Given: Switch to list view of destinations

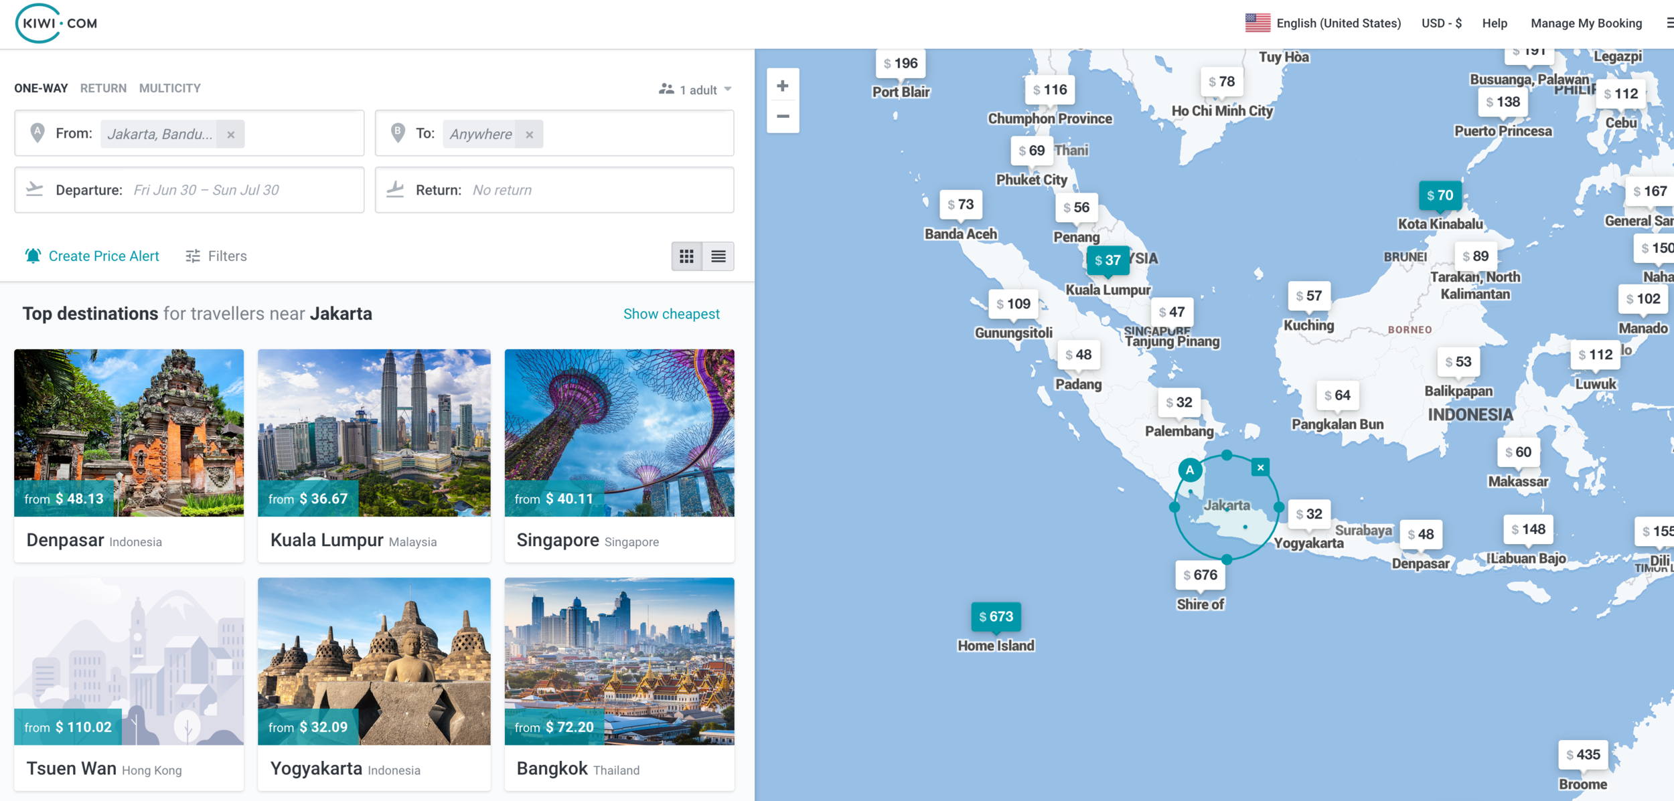Looking at the screenshot, I should click(x=718, y=256).
